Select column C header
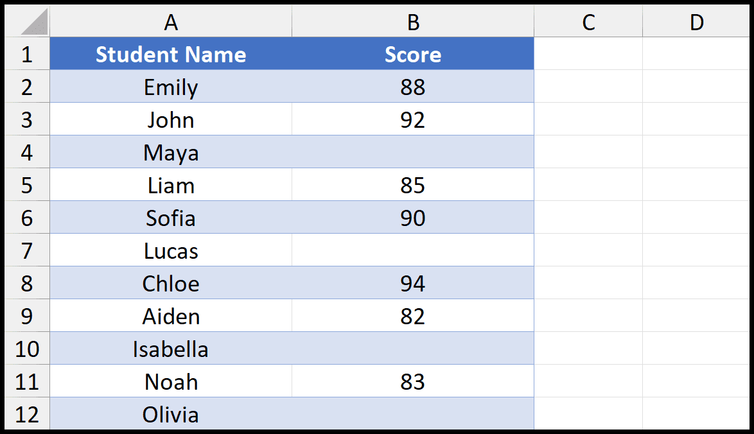The height and width of the screenshot is (434, 754). point(588,22)
